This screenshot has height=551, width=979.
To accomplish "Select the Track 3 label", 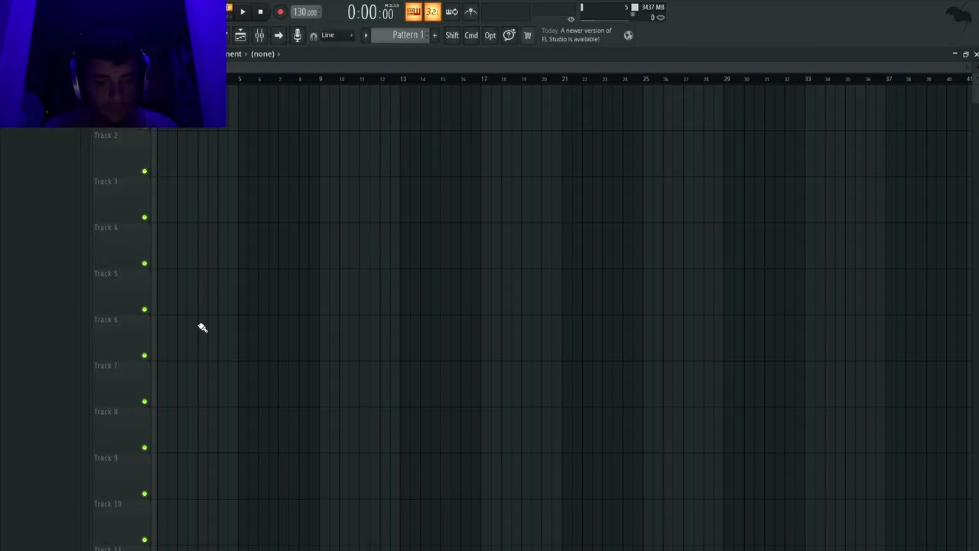I will pyautogui.click(x=106, y=181).
